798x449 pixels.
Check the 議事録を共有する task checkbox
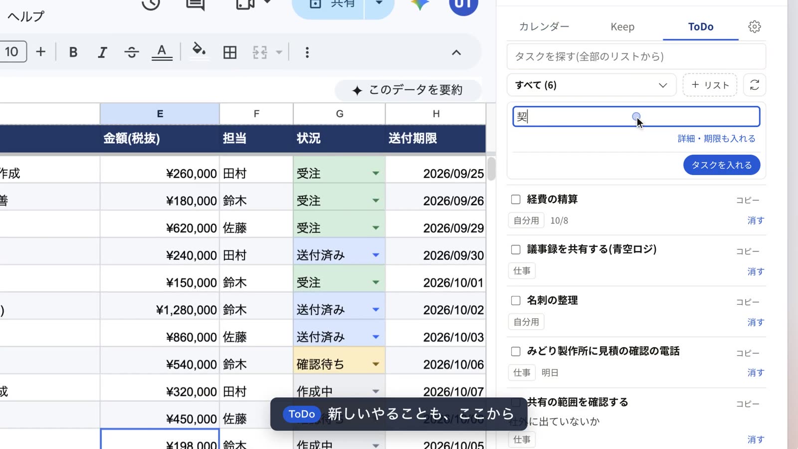[516, 249]
